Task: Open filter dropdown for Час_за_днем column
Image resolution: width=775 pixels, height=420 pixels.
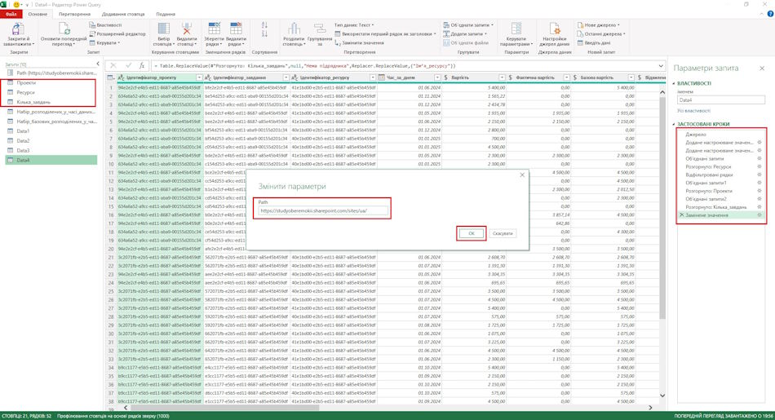Action: click(x=437, y=77)
